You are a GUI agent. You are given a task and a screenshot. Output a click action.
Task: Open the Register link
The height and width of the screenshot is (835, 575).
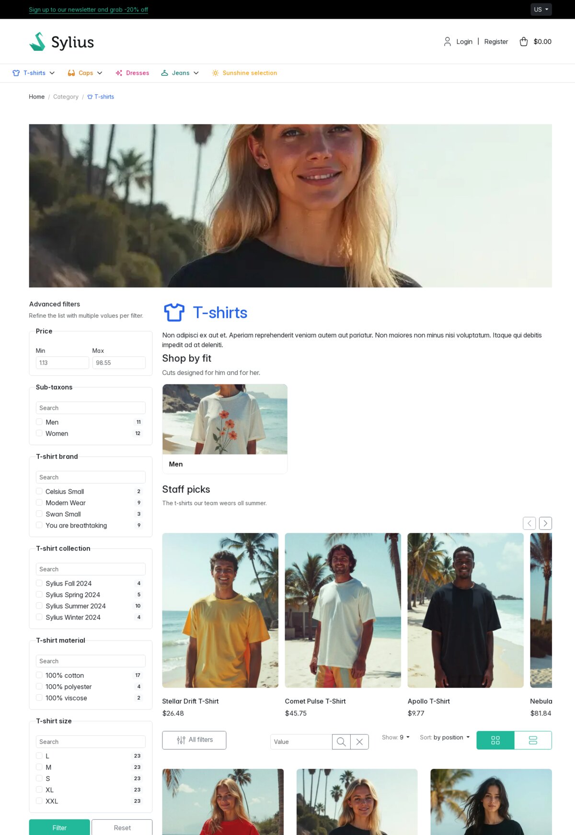coord(496,42)
